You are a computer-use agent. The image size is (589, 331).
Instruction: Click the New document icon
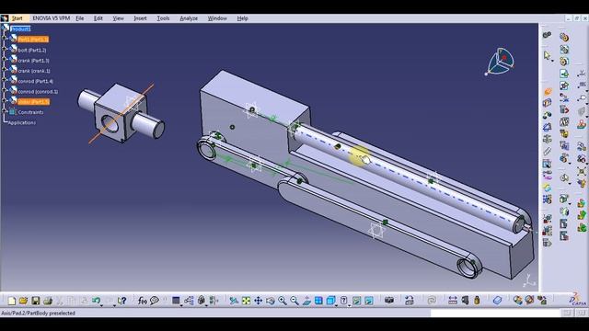[12, 301]
